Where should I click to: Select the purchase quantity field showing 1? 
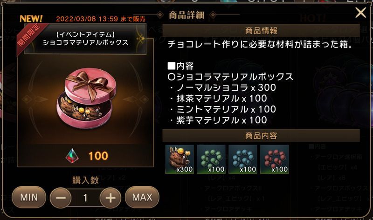pos(85,198)
